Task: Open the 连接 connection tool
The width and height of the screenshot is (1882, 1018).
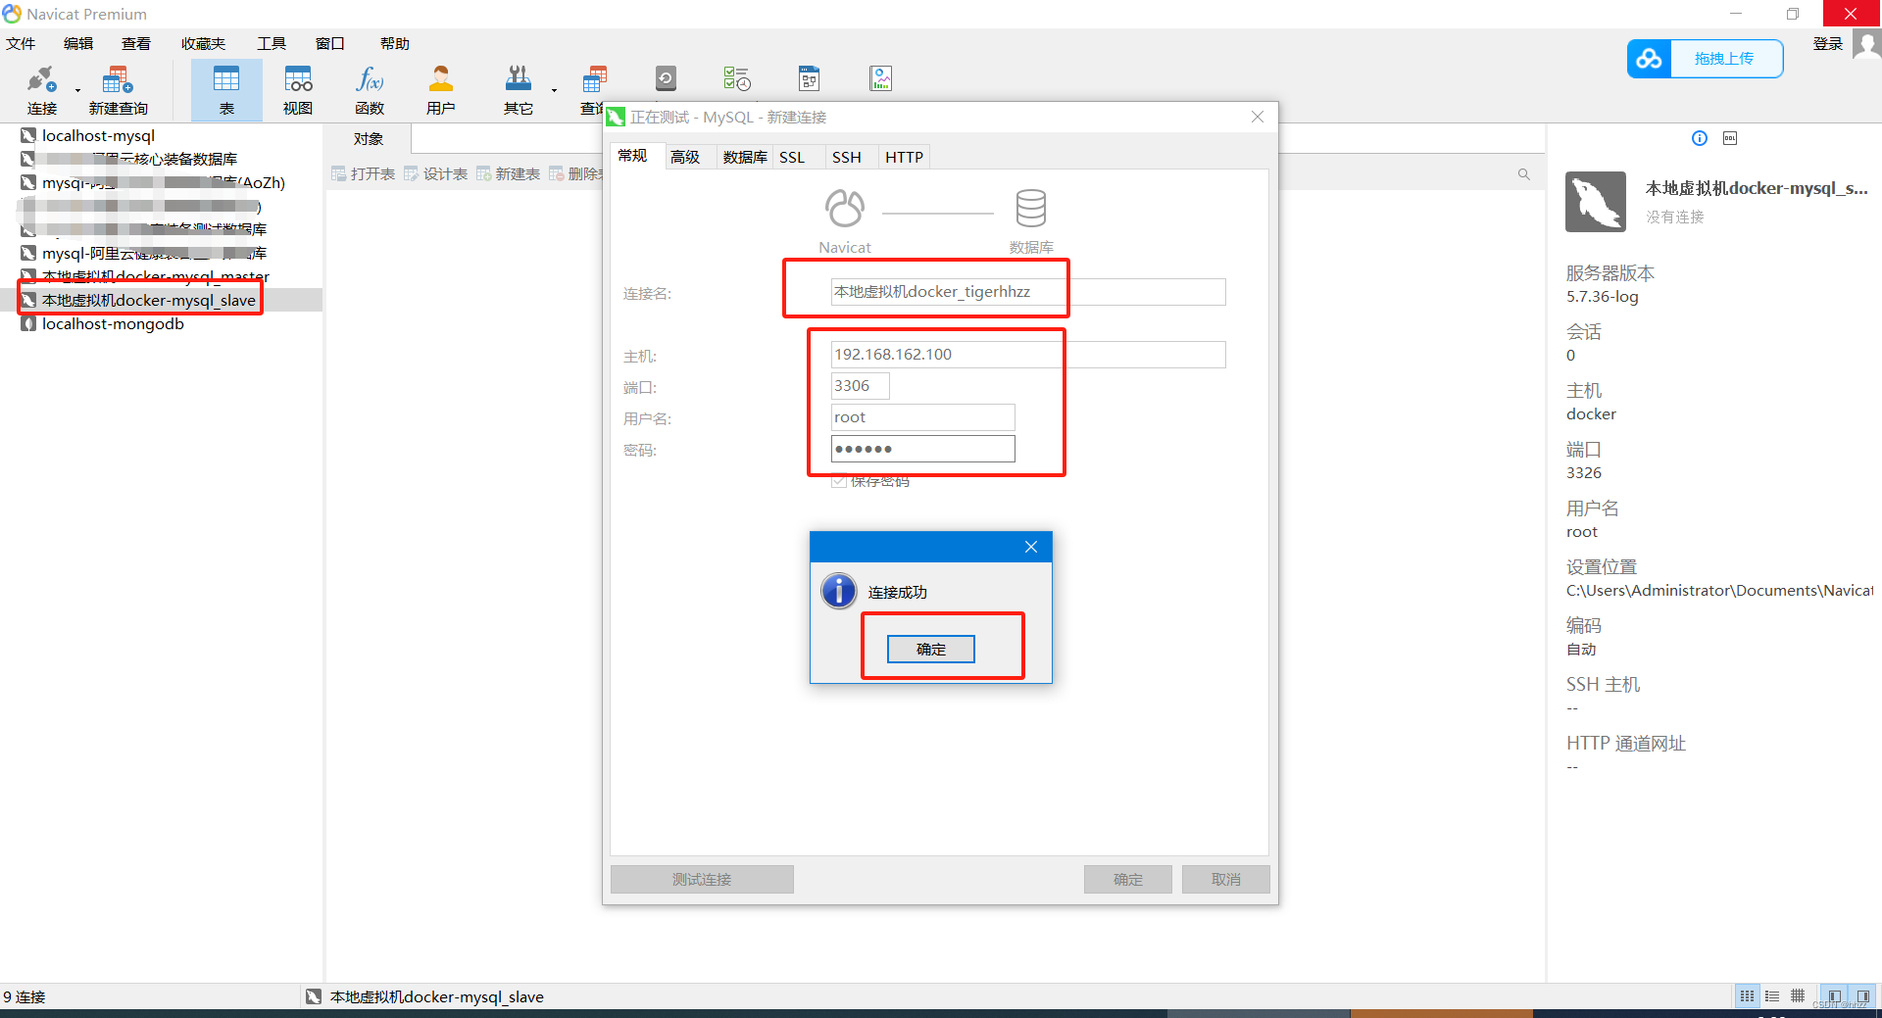Action: [41, 90]
